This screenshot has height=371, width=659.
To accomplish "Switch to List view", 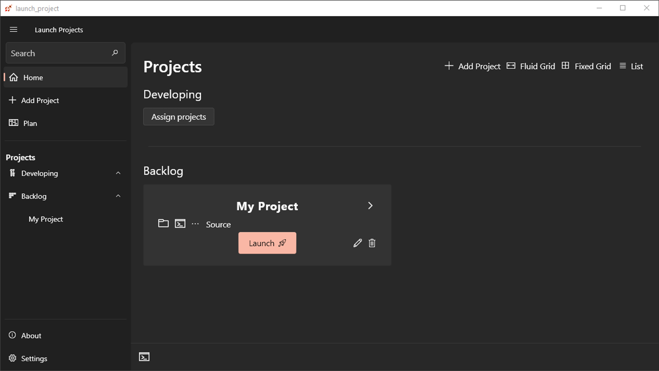I will (x=631, y=66).
